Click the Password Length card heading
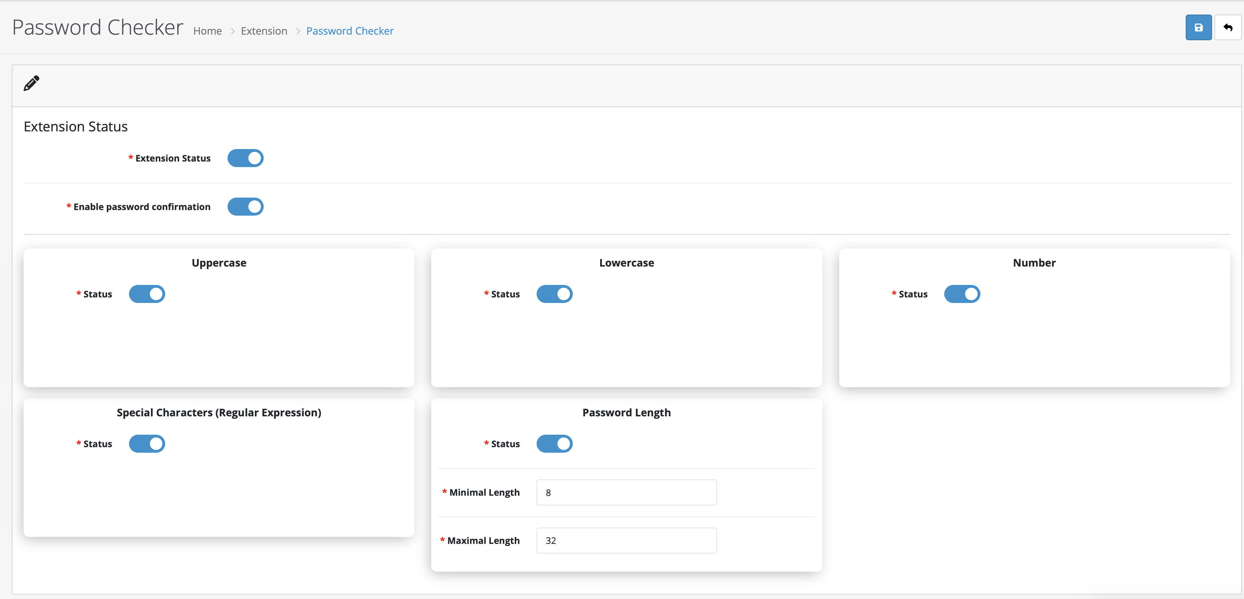Screen dimensions: 1244x599 tap(627, 413)
